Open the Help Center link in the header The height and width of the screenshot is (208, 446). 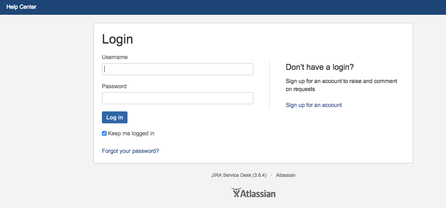tap(21, 7)
